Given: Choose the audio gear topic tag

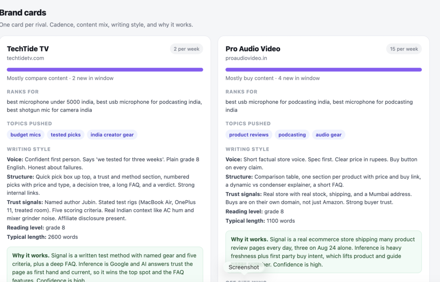Looking at the screenshot, I should tap(329, 135).
